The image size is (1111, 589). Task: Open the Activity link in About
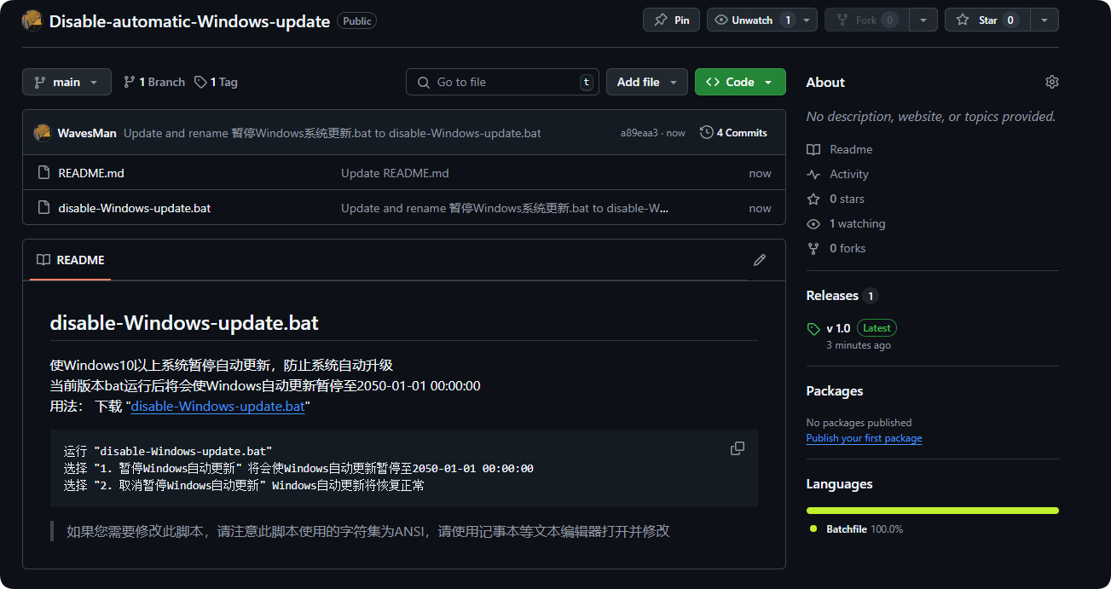(x=838, y=174)
